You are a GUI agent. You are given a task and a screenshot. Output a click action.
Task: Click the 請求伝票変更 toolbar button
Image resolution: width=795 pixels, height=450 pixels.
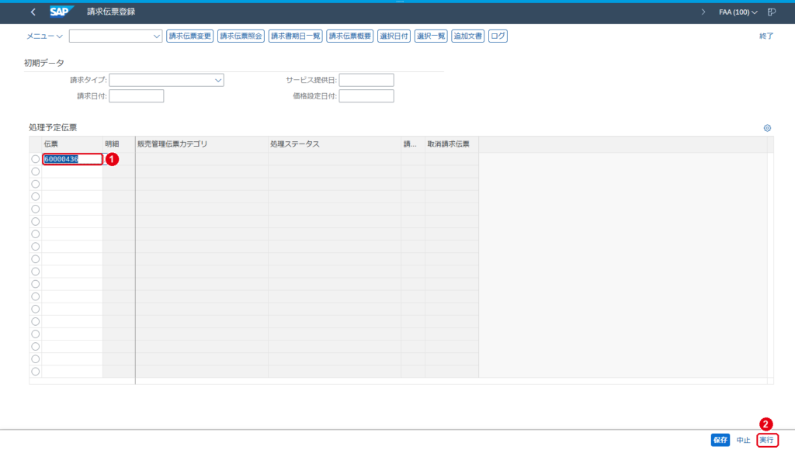189,36
